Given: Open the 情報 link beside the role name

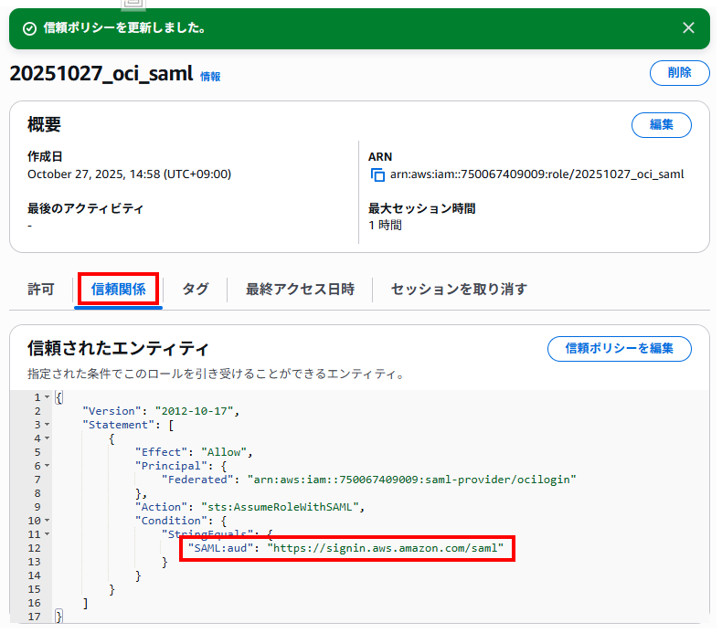Looking at the screenshot, I should coord(210,77).
